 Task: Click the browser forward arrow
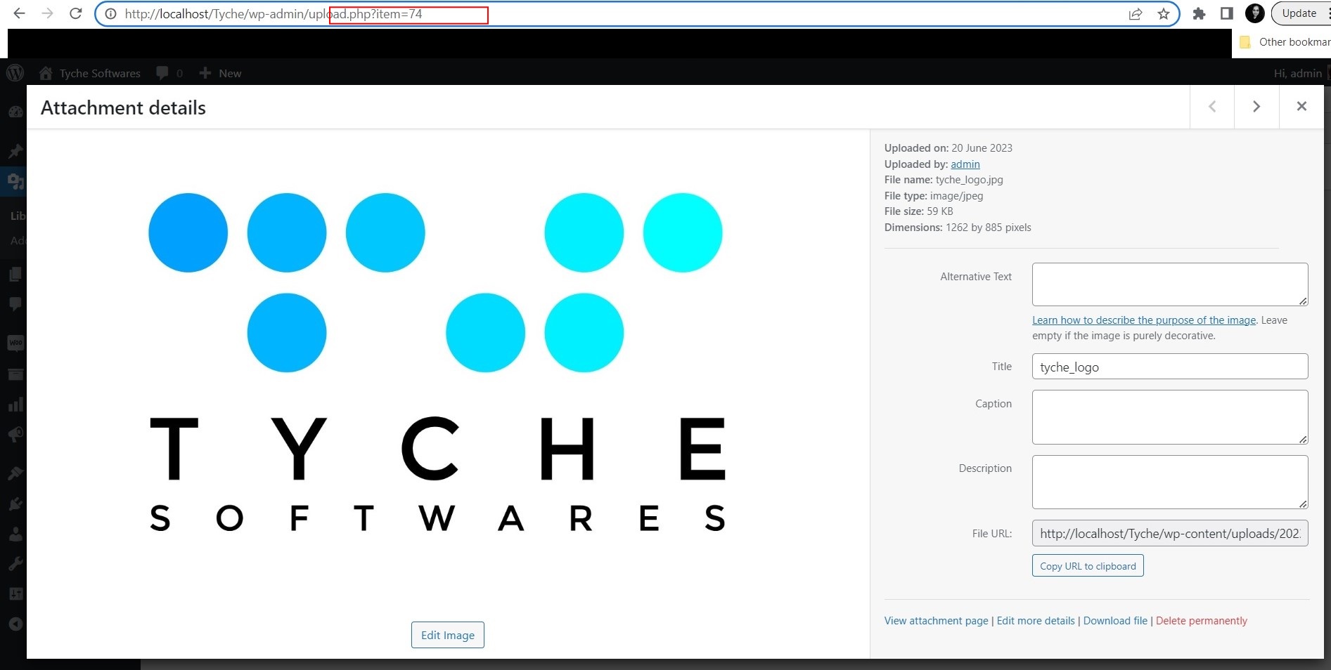coord(47,13)
